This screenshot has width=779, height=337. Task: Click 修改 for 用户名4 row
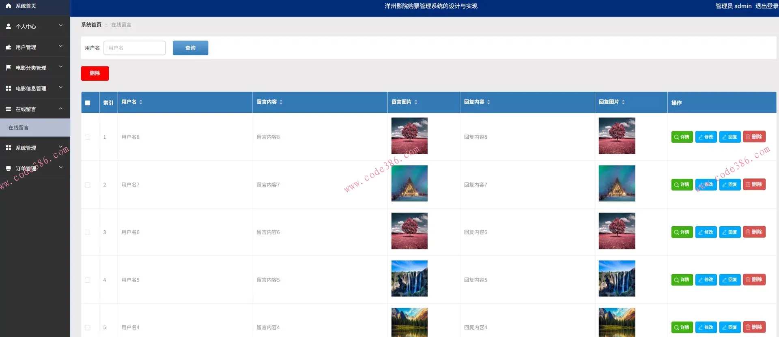click(706, 327)
